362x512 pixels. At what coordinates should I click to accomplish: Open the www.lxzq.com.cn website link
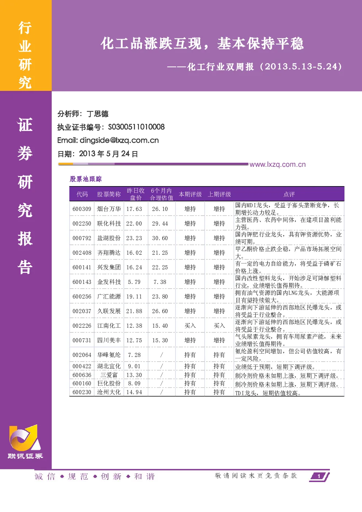click(x=278, y=165)
